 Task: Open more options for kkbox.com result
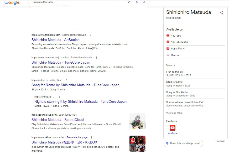click(x=91, y=137)
